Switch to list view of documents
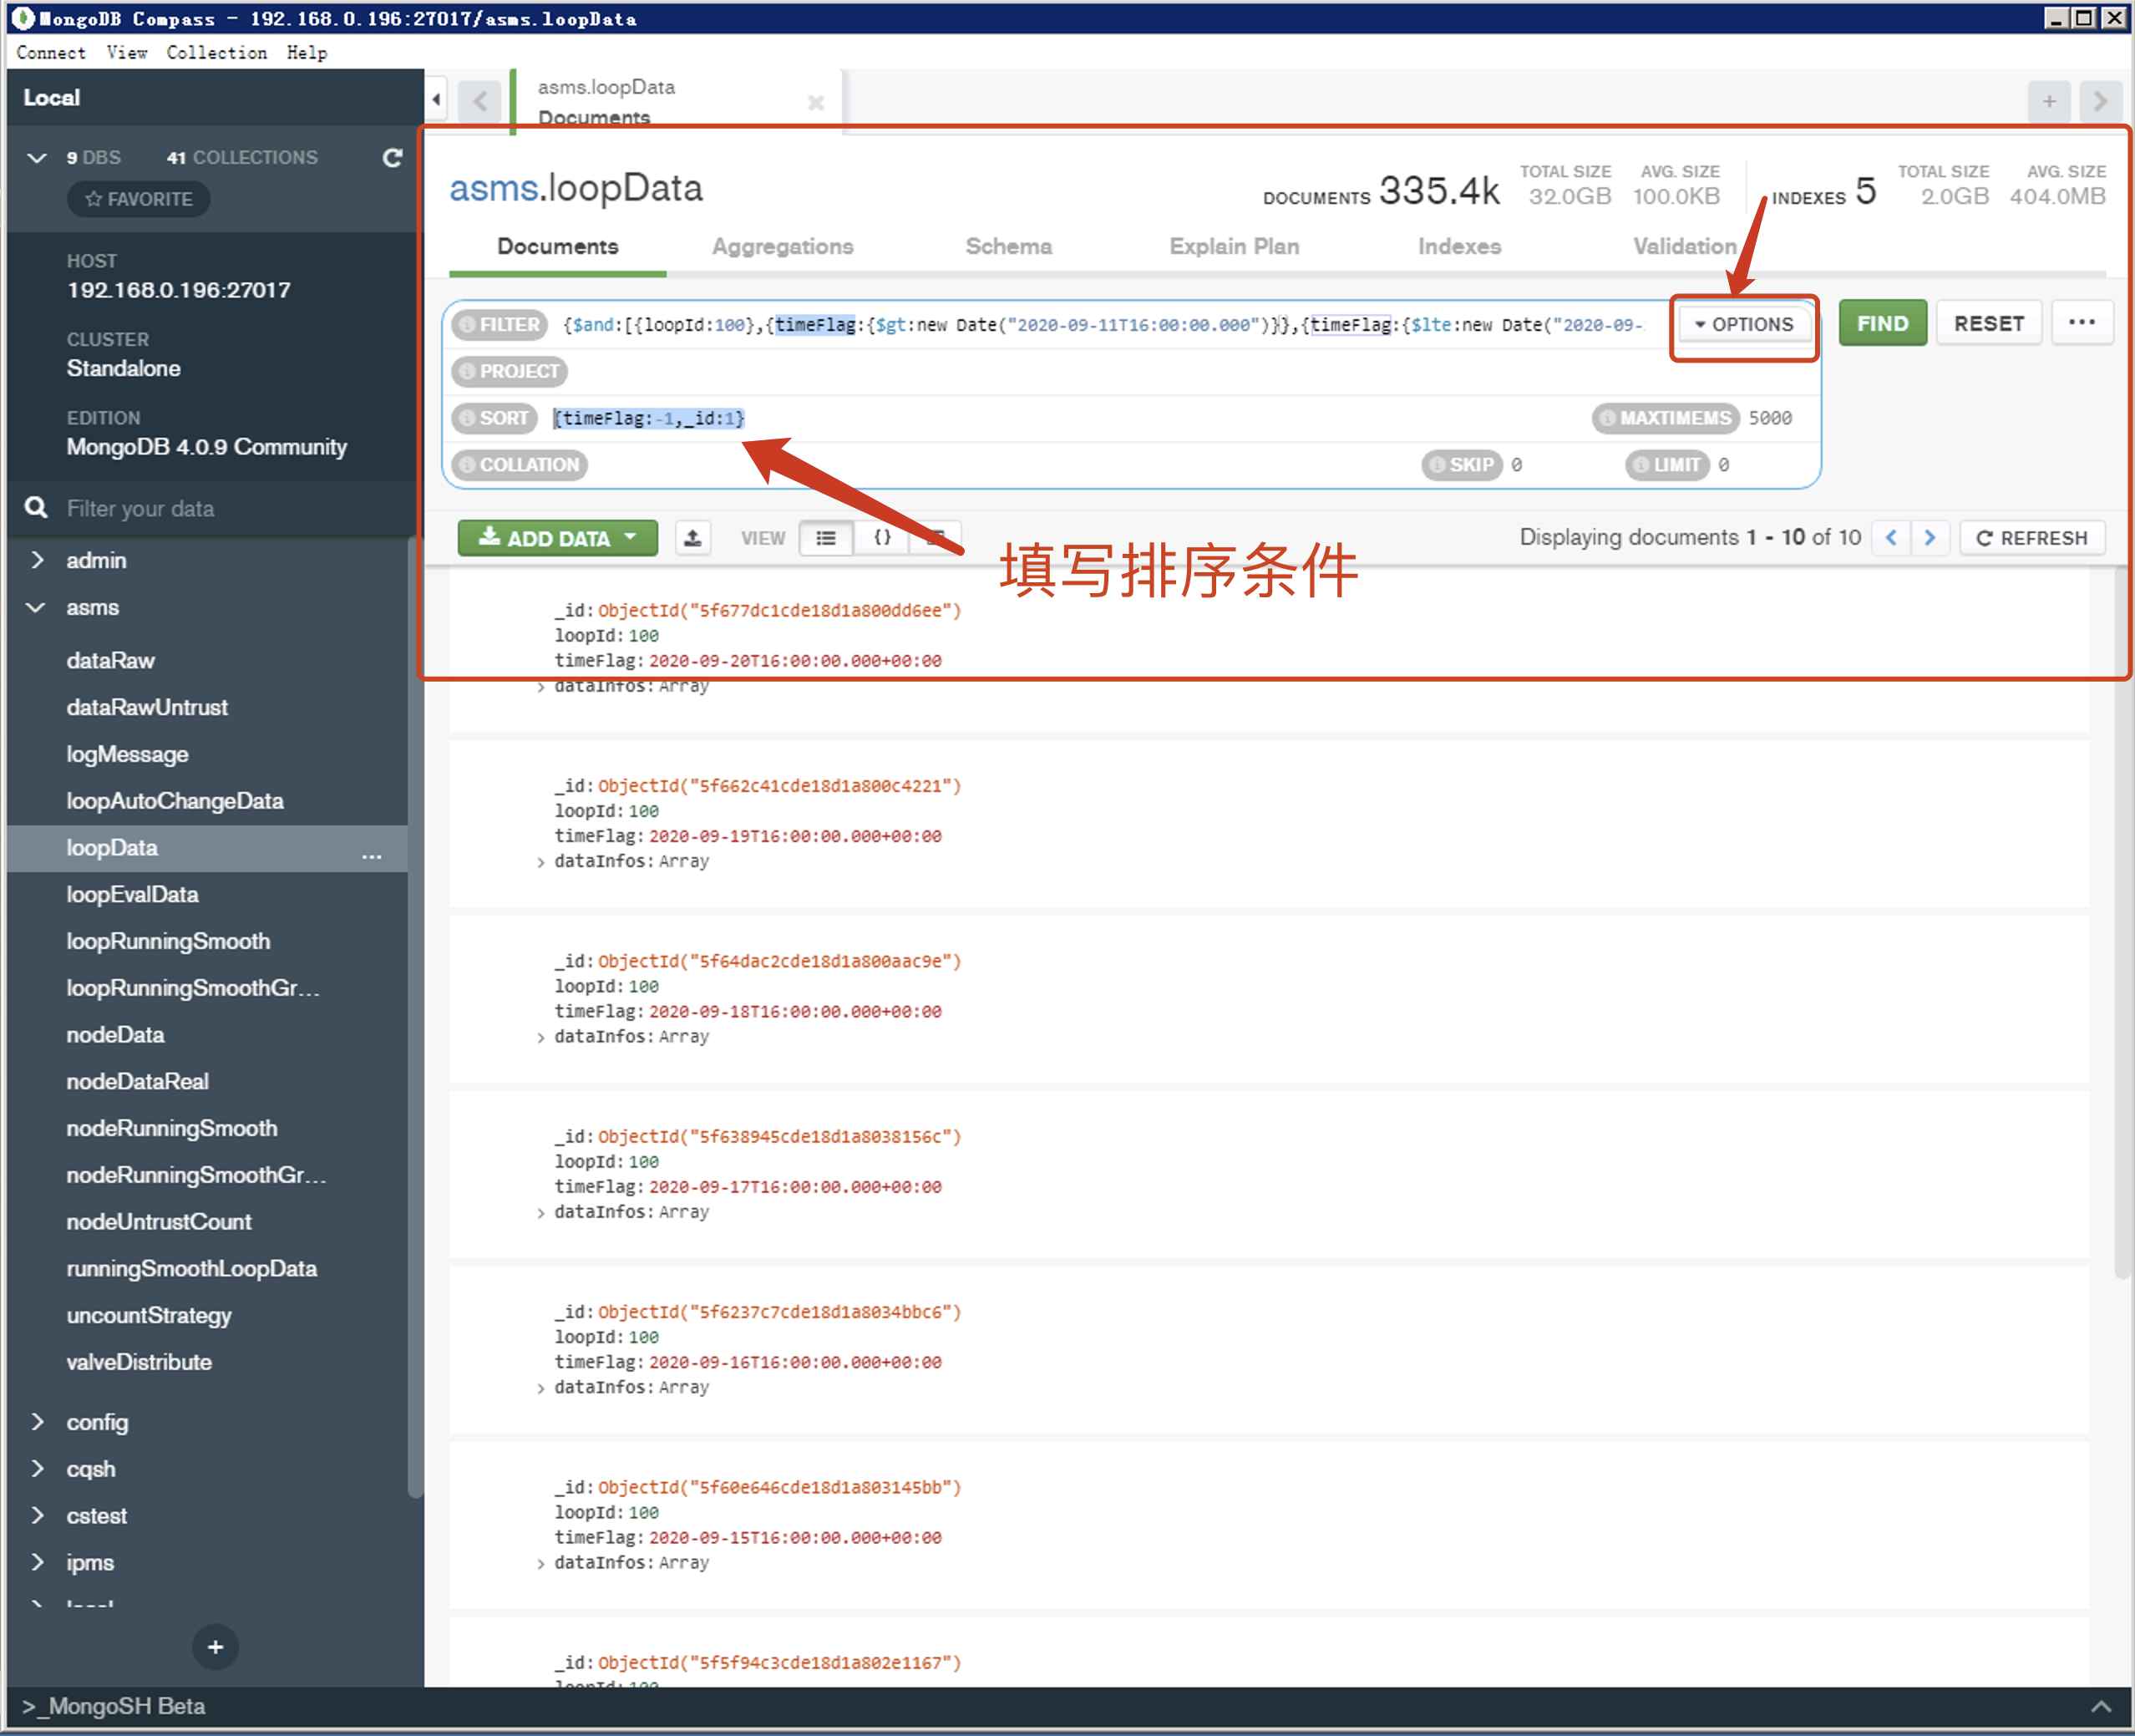Screen dimensions: 2135x1736 (x=826, y=538)
